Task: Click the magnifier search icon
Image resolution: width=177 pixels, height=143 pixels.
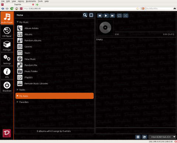Action: [x=85, y=15]
